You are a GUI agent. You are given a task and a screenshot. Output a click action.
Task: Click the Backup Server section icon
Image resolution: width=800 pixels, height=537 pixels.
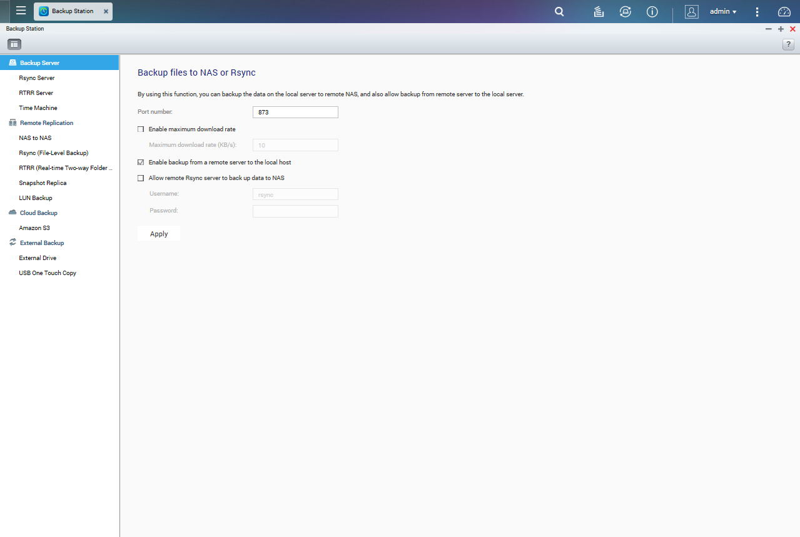13,63
